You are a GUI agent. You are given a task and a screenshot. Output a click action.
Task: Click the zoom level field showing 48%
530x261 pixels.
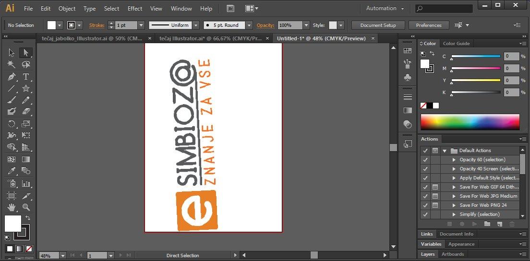tap(49, 256)
